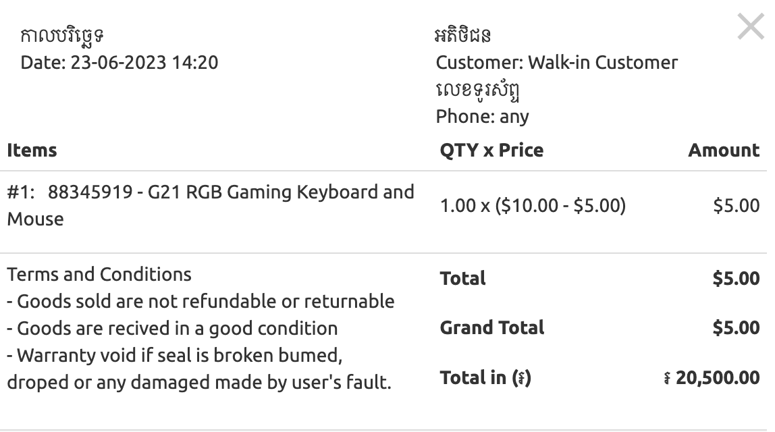Viewport: 775px width, 432px height.
Task: Click the $5.00 item amount value
Action: click(x=736, y=206)
